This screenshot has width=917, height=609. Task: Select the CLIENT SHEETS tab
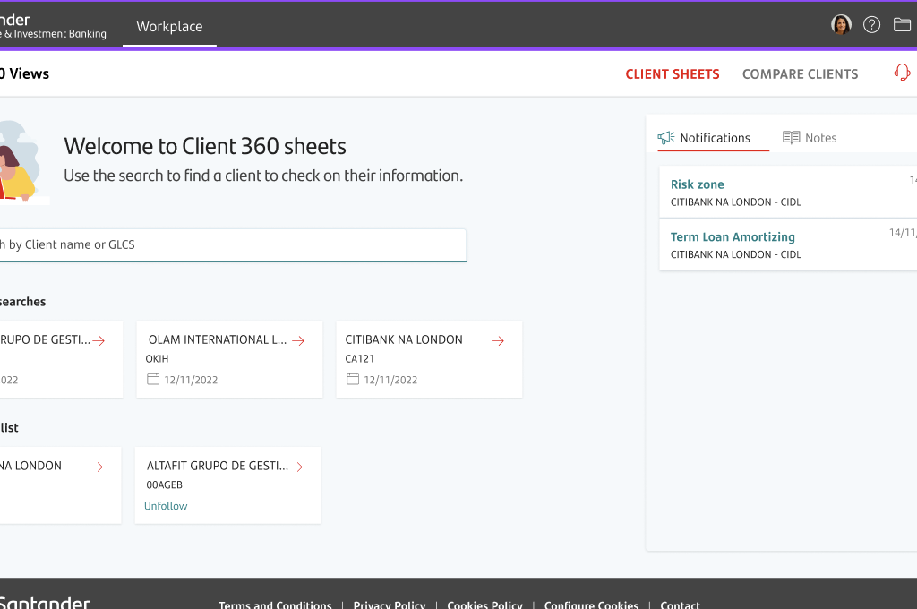673,74
